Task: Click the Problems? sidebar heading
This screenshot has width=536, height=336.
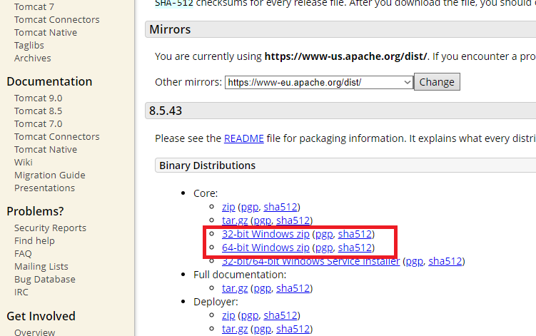Action: (x=35, y=211)
